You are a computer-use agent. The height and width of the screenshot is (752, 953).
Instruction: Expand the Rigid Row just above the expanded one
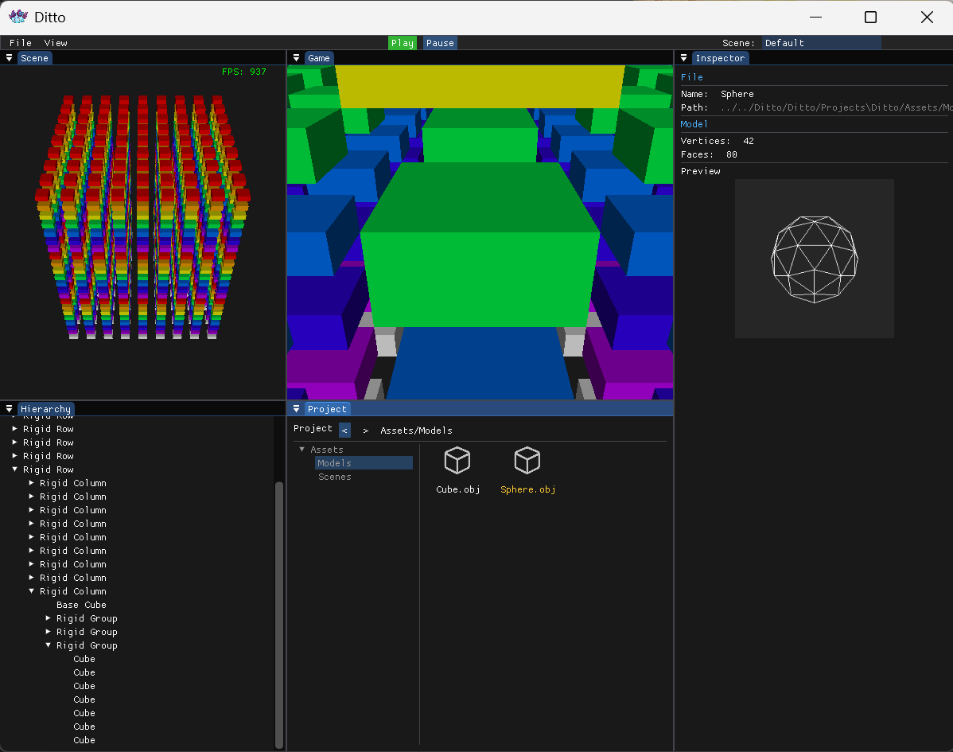tap(14, 456)
